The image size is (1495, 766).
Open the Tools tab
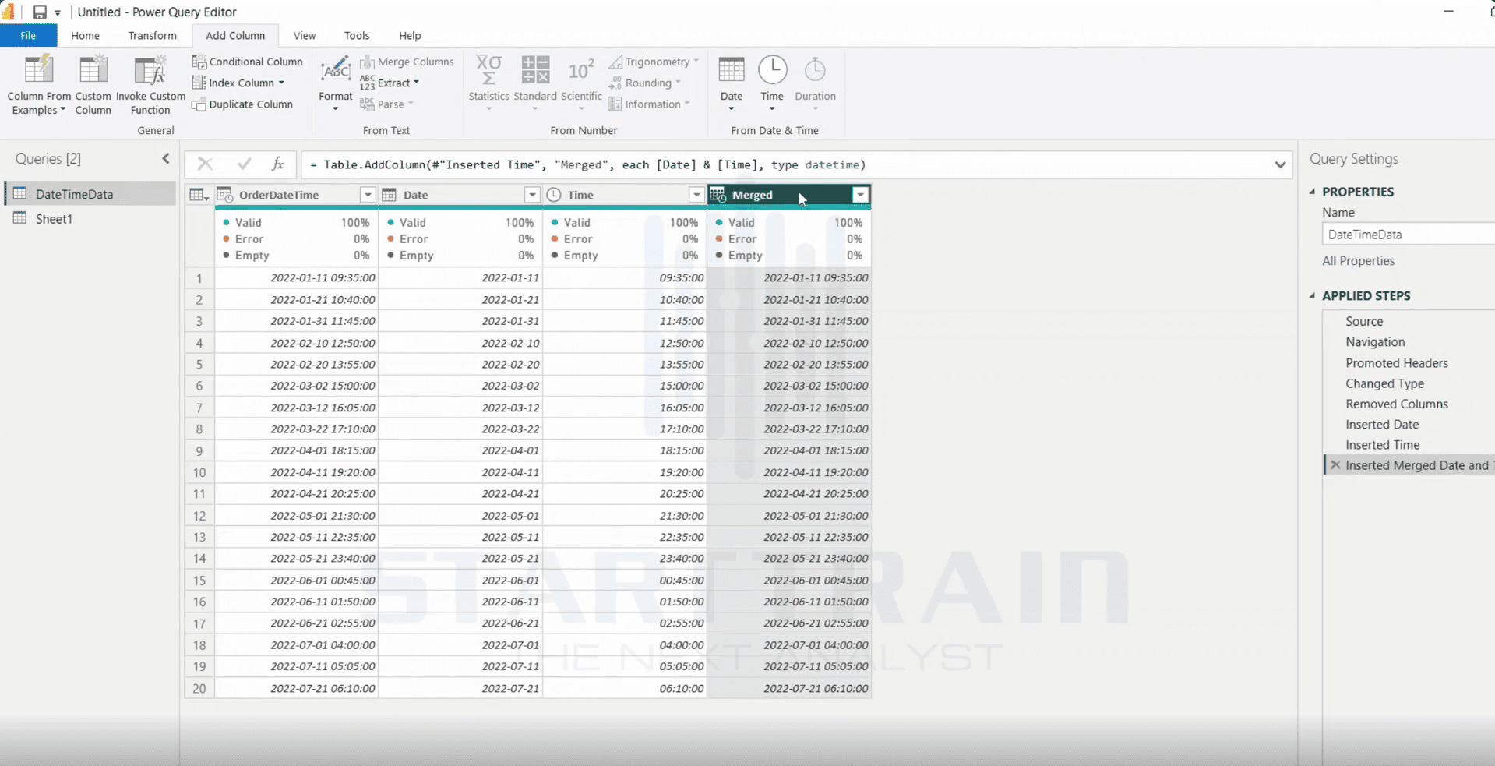(x=357, y=36)
